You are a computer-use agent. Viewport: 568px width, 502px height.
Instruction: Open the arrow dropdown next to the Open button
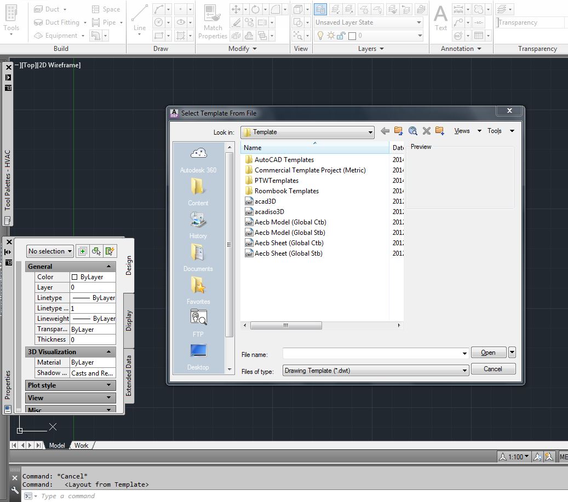pyautogui.click(x=512, y=352)
